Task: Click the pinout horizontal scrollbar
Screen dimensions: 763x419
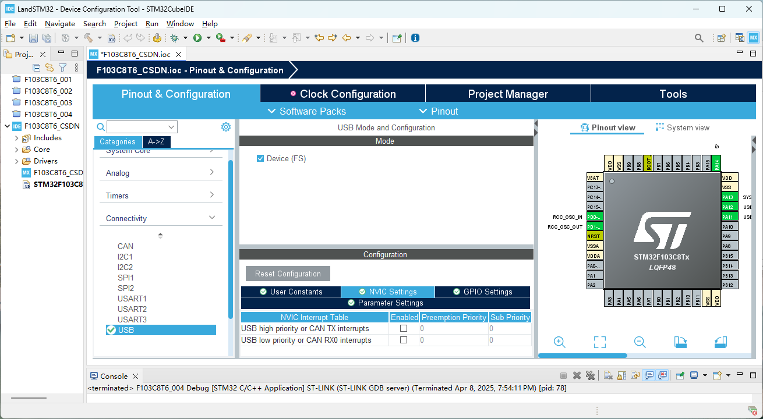Action: [582, 356]
